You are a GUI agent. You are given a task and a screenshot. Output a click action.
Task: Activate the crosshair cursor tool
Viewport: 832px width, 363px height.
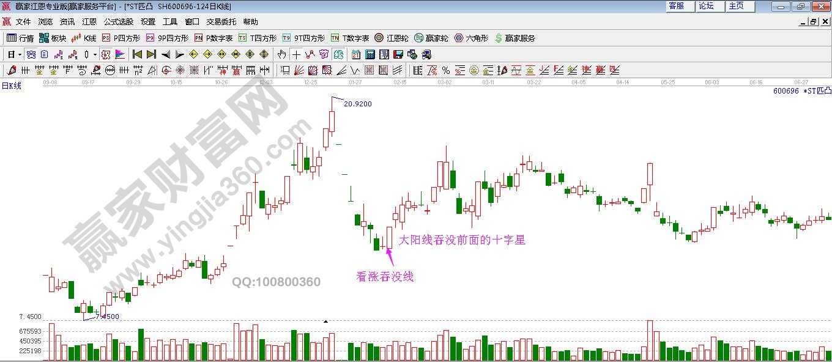tap(296, 54)
